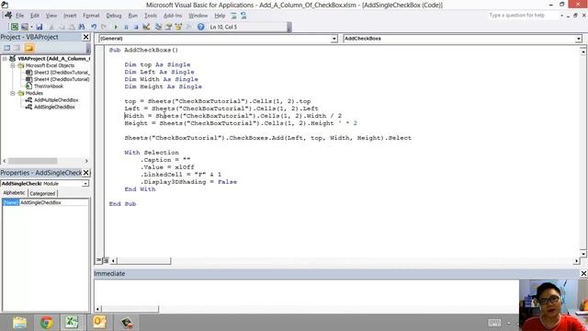Run the macro with the green play icon

point(116,27)
